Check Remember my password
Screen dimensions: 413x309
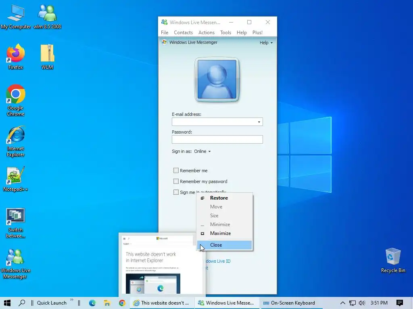coord(176,181)
